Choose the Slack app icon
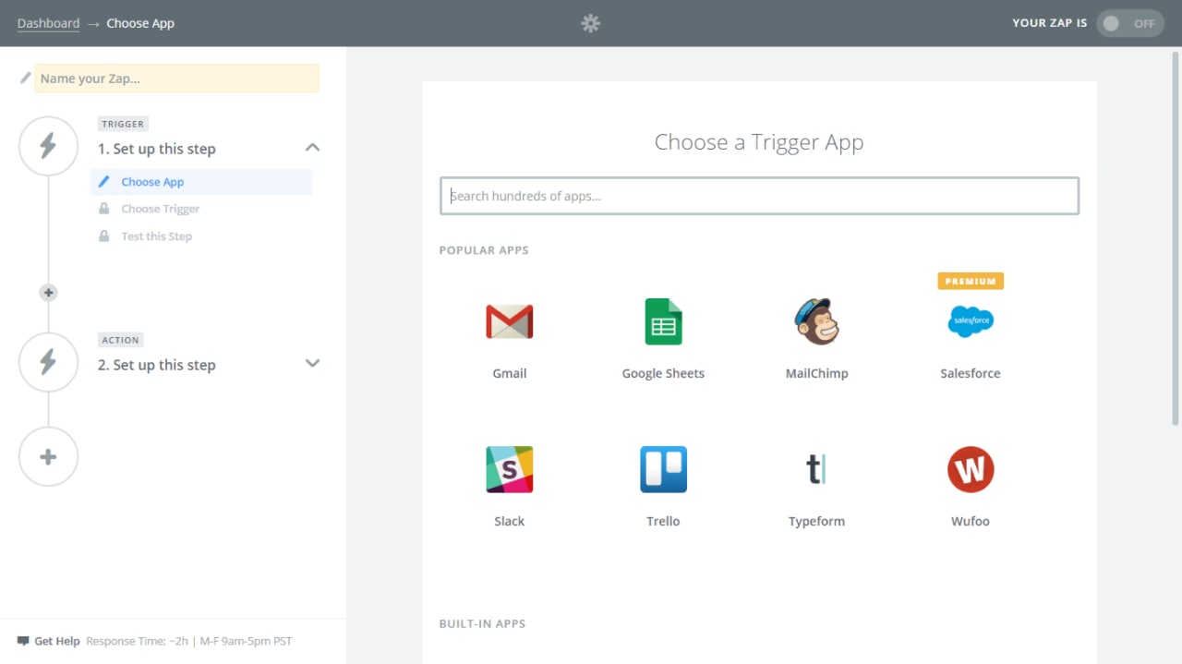This screenshot has height=664, width=1182. [x=510, y=469]
